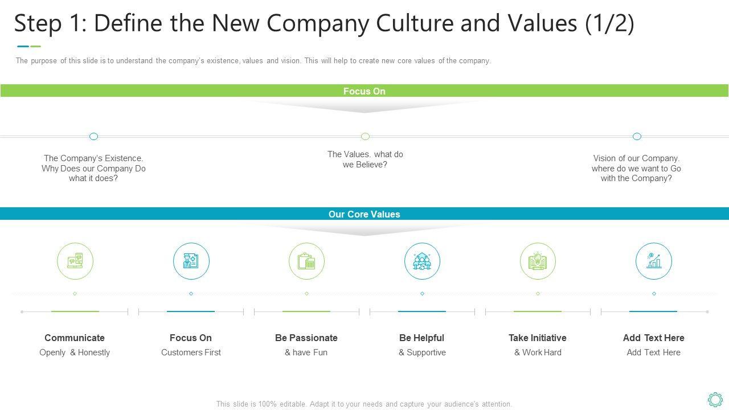The image size is (729, 410).
Task: Select the Customers First person icon
Action: 191,261
